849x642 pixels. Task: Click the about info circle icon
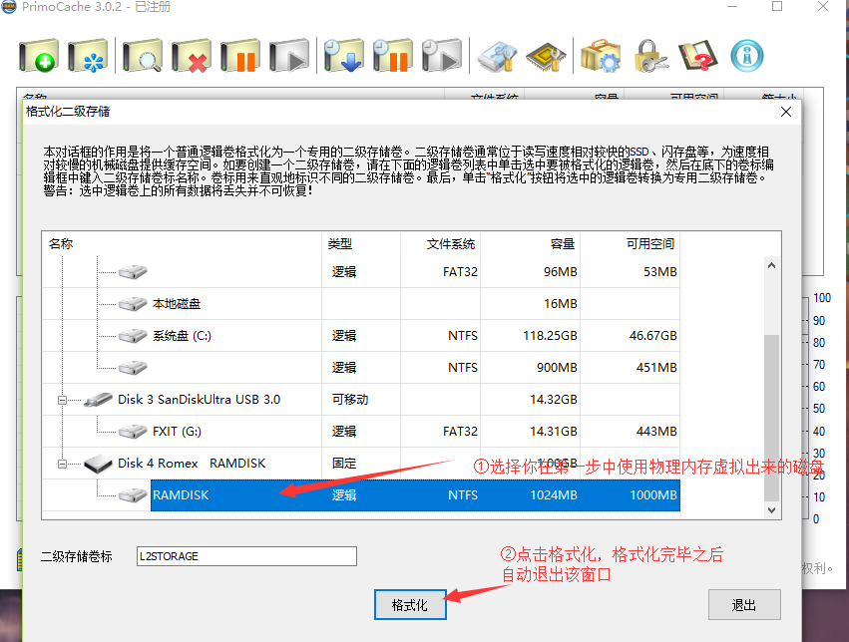747,55
